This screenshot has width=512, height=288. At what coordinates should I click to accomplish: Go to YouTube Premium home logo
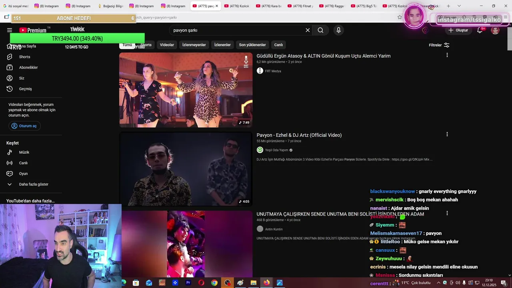(33, 30)
